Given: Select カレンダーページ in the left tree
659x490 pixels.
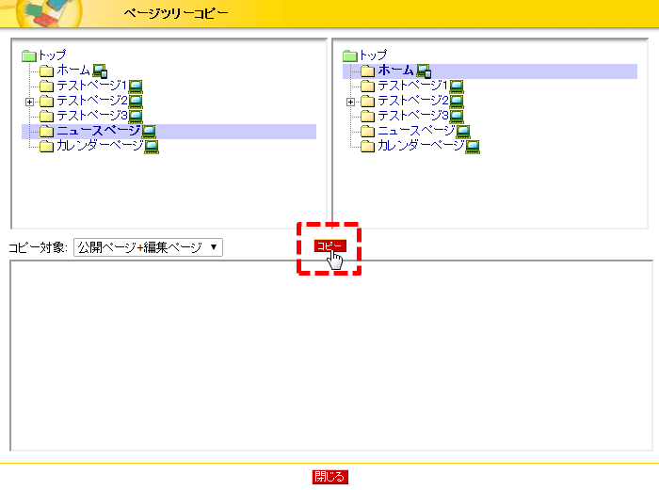Looking at the screenshot, I should pos(100,146).
